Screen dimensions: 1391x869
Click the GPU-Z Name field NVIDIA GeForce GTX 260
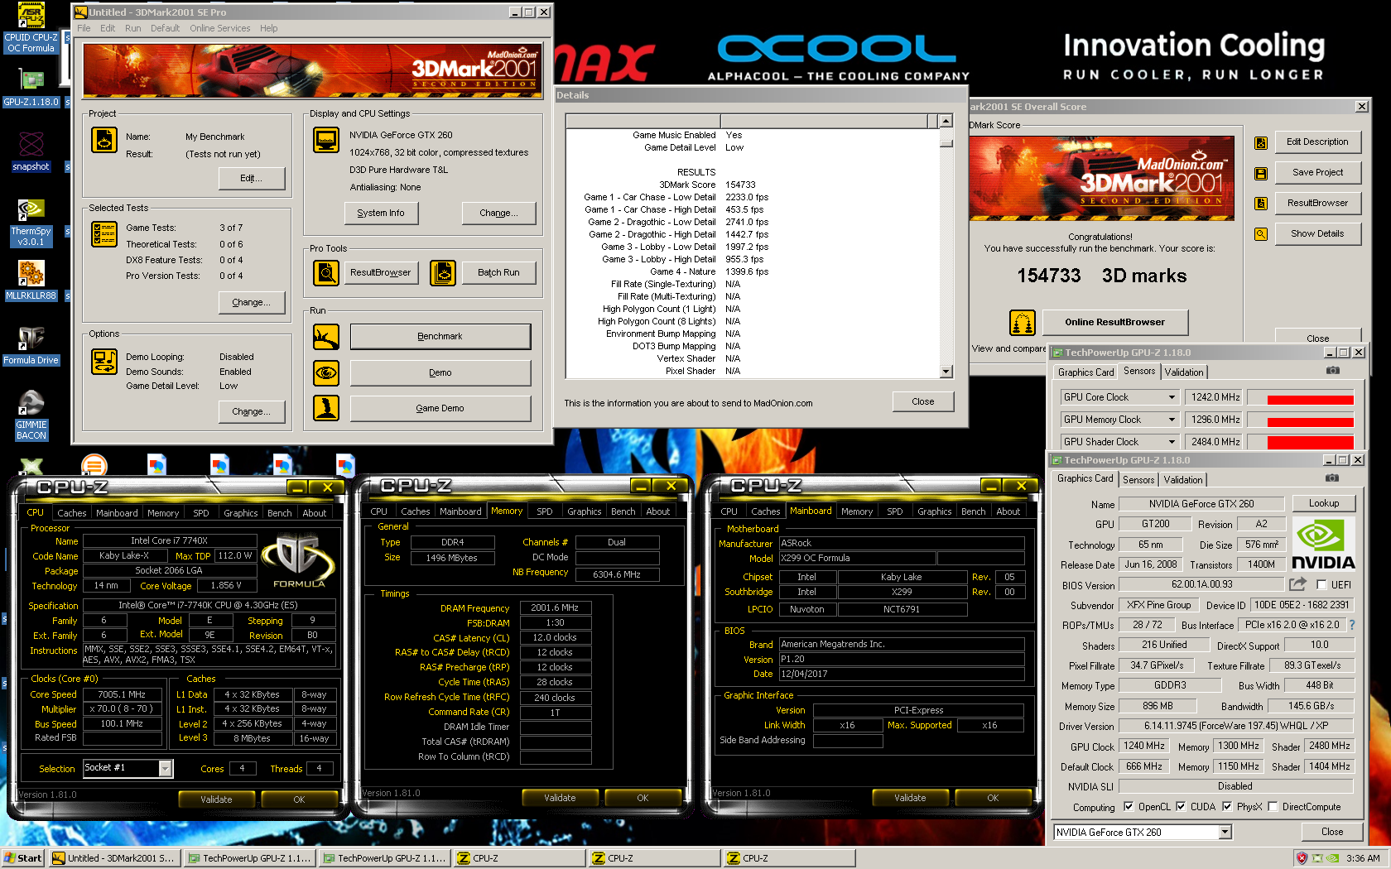coord(1201,504)
